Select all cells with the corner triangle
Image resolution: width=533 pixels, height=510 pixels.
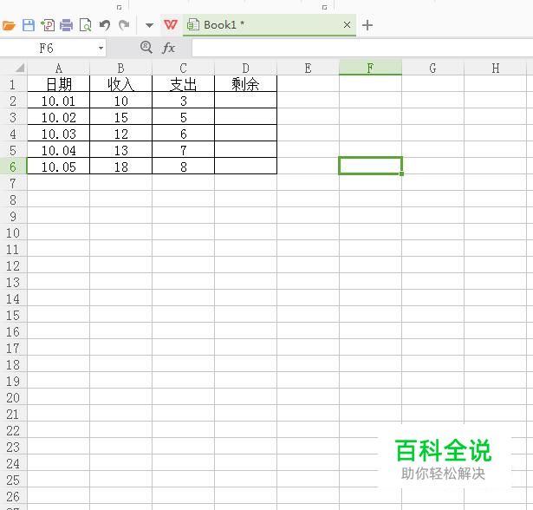(x=20, y=68)
